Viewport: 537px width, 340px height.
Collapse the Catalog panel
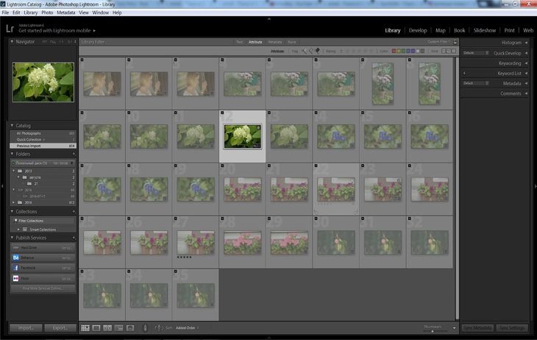click(x=12, y=125)
